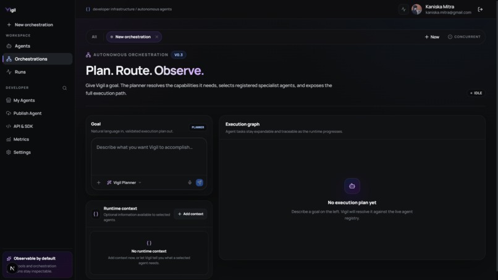This screenshot has width=498, height=280.
Task: Click the kaniska.mitra@gmail.com email text
Action: pyautogui.click(x=448, y=13)
